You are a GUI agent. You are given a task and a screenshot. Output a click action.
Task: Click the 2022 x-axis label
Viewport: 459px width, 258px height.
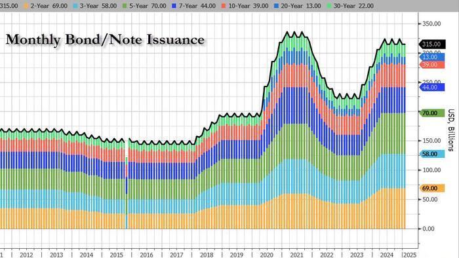tap(327, 255)
